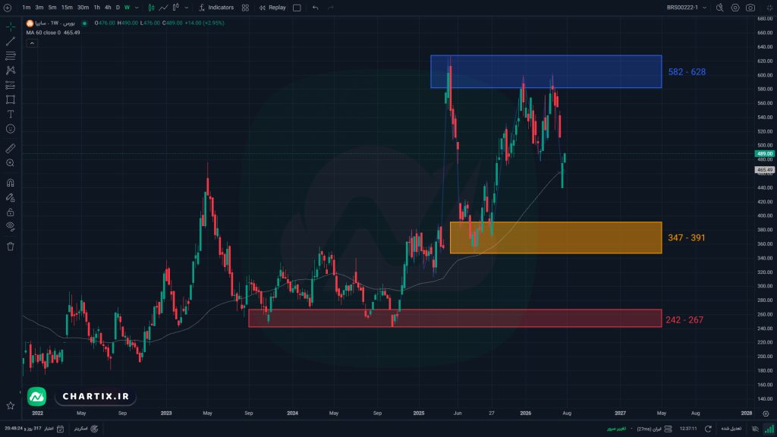The width and height of the screenshot is (777, 437).
Task: Undo the last chart action
Action: coord(315,8)
